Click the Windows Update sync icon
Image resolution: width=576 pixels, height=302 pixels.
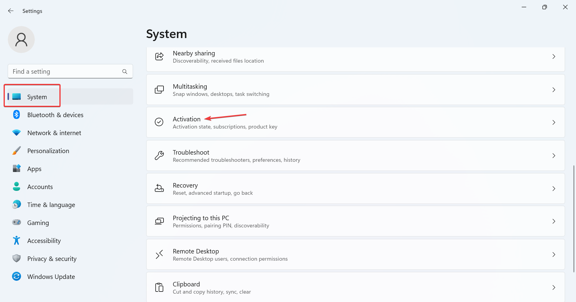(x=16, y=276)
